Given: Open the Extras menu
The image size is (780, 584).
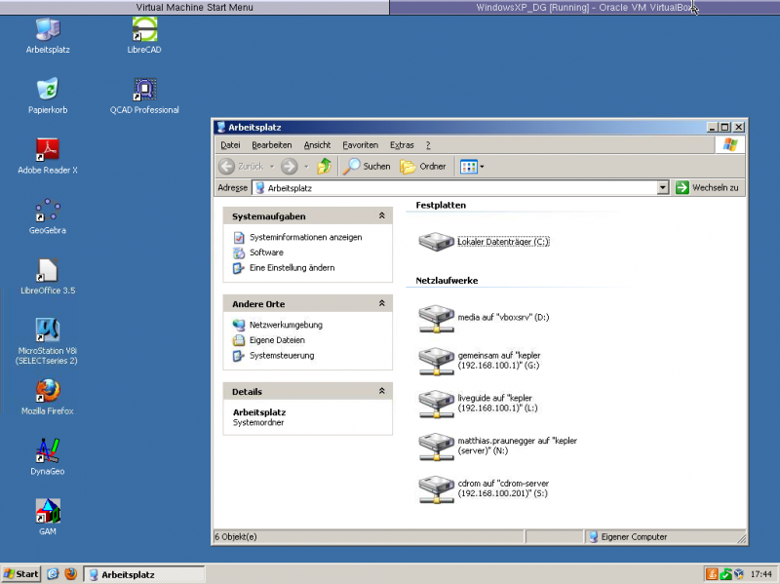Looking at the screenshot, I should 402,144.
